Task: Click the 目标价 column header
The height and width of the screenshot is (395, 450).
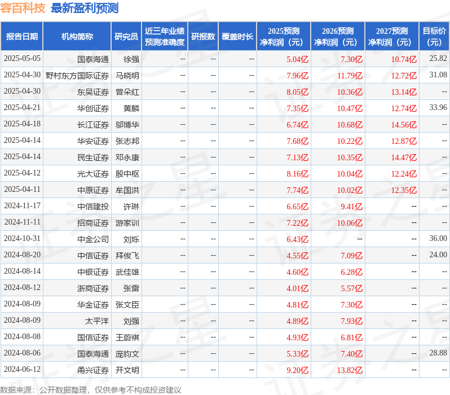Action: (x=434, y=37)
